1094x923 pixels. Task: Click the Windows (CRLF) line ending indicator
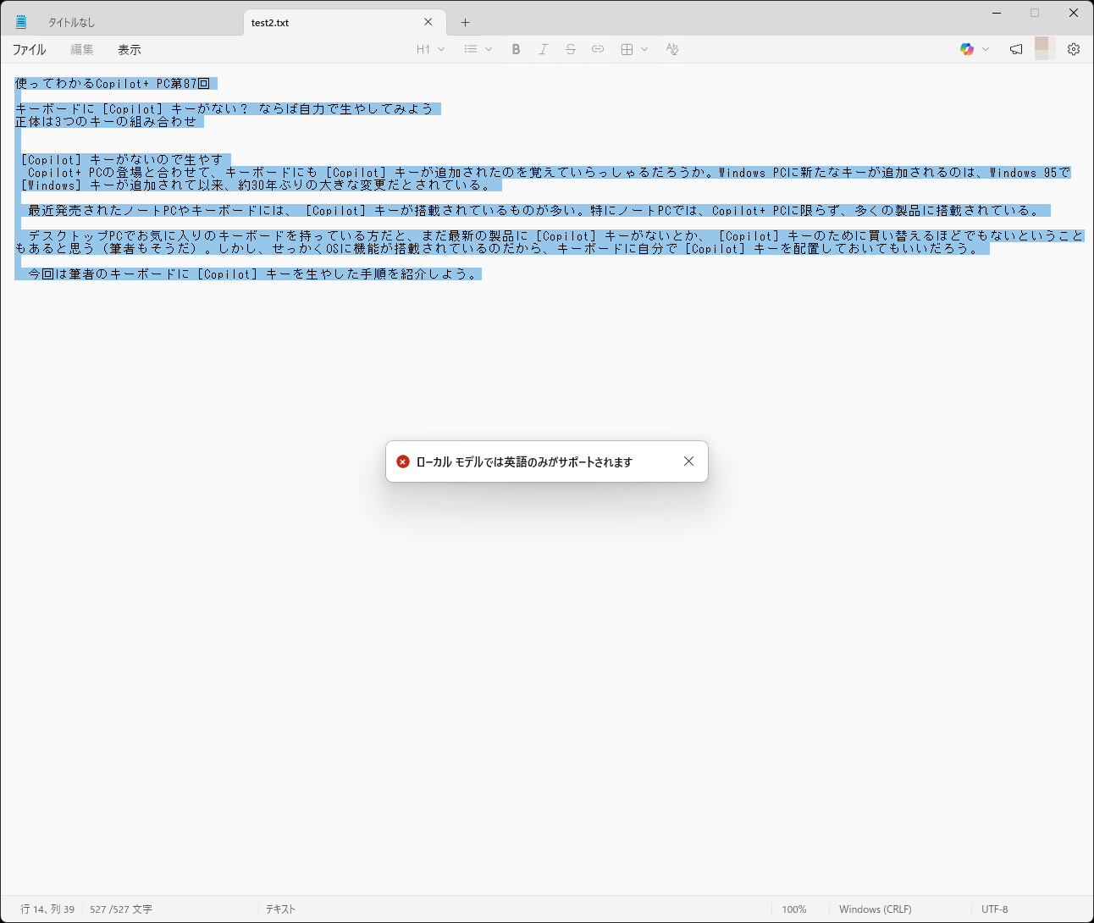point(876,909)
